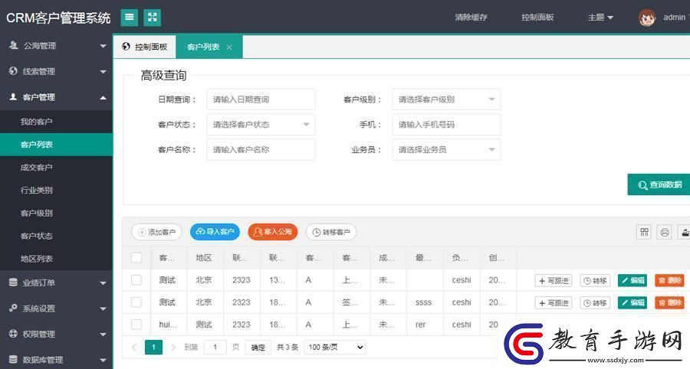The width and height of the screenshot is (690, 369).
Task: Focus the 手机 phone number input
Action: (446, 125)
